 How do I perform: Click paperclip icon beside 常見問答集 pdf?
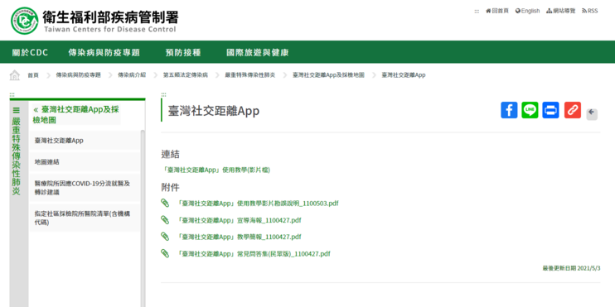(x=165, y=253)
